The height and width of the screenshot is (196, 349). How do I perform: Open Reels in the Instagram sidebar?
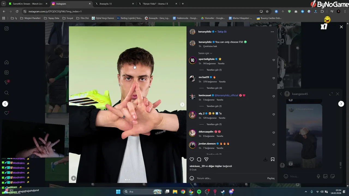pos(7,72)
